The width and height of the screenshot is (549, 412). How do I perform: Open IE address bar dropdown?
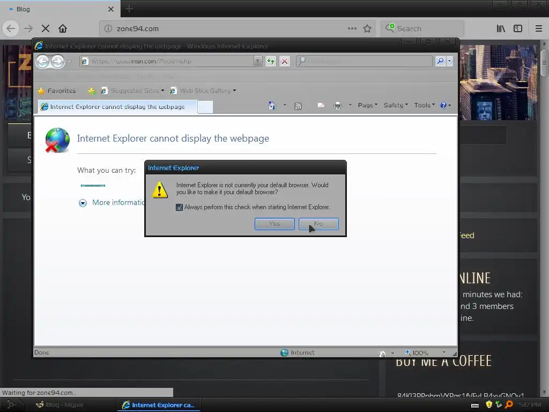[x=258, y=61]
